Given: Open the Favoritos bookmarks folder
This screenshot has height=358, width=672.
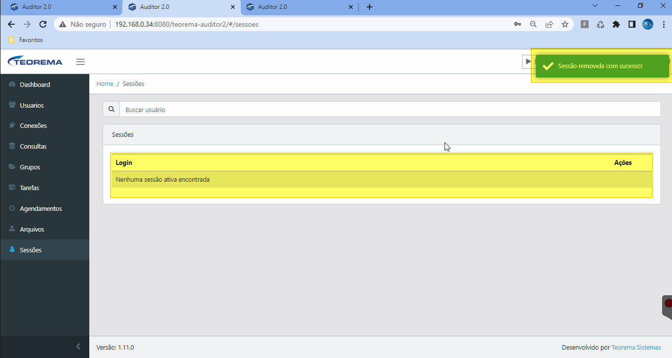Looking at the screenshot, I should coord(26,40).
